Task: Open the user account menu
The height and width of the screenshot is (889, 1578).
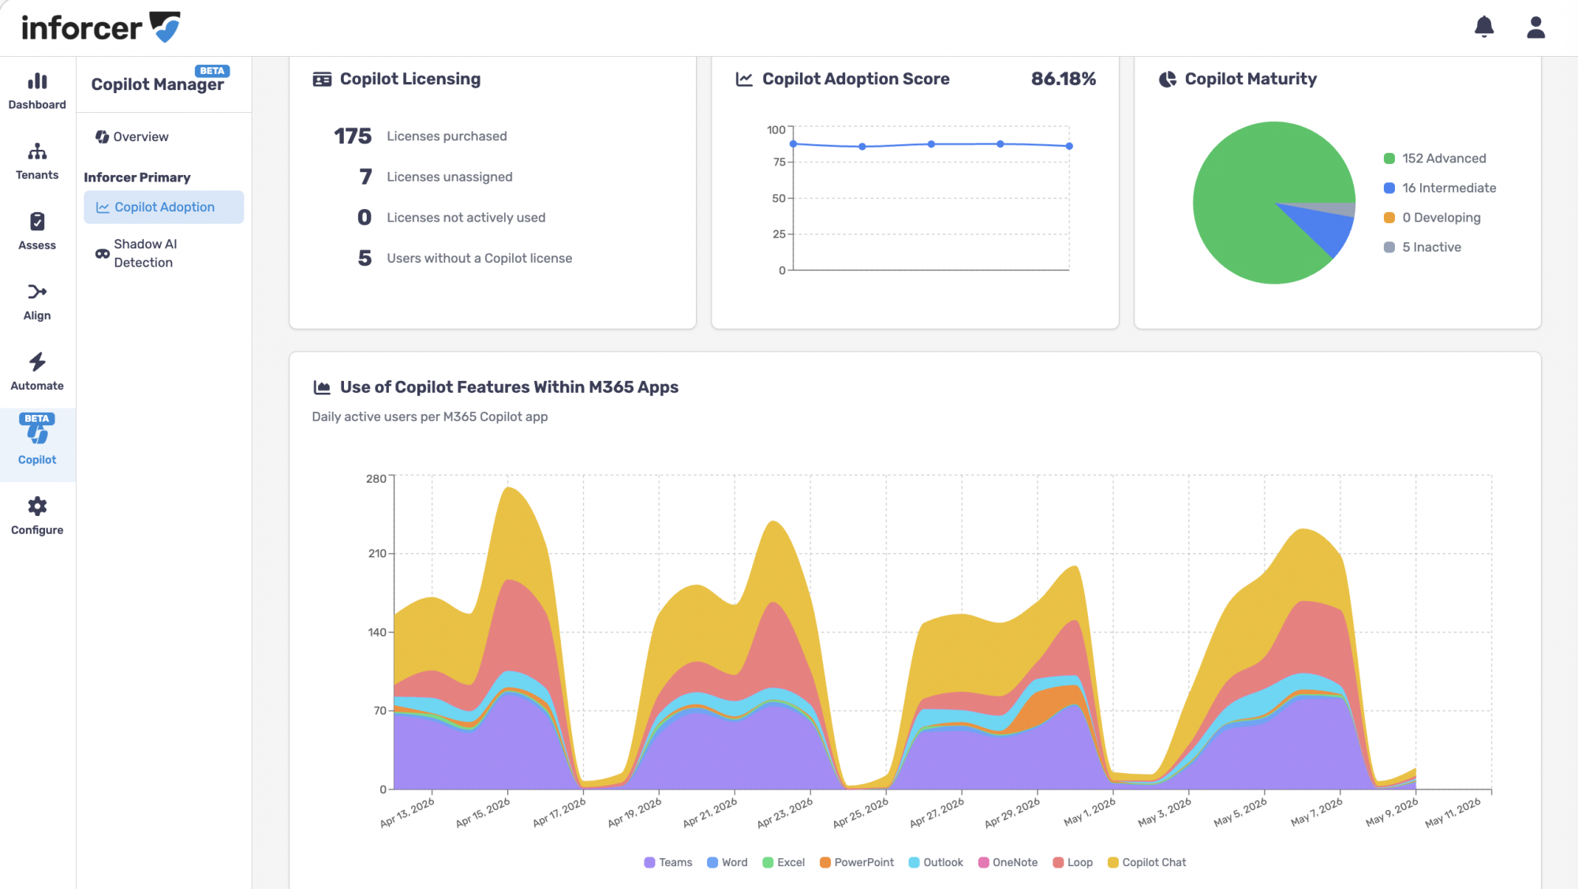Action: point(1535,27)
